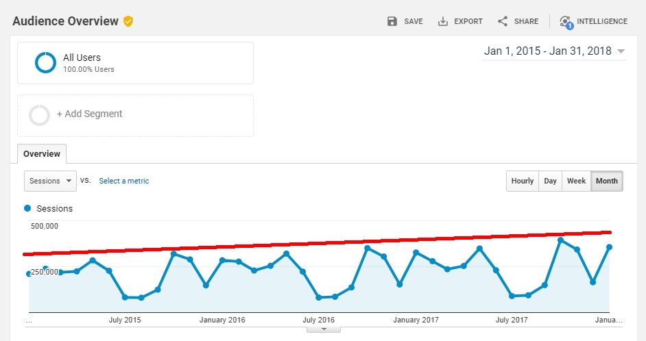The height and width of the screenshot is (341, 646).
Task: Select the Overview tab
Action: tap(42, 154)
